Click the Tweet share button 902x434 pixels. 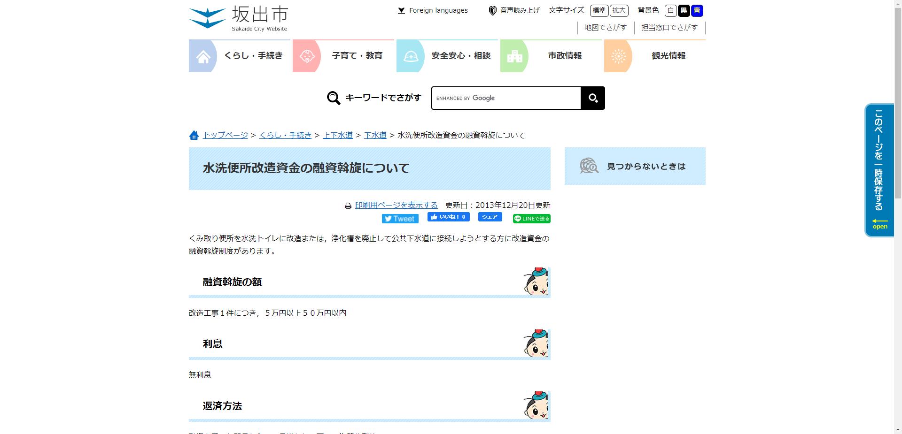click(400, 218)
